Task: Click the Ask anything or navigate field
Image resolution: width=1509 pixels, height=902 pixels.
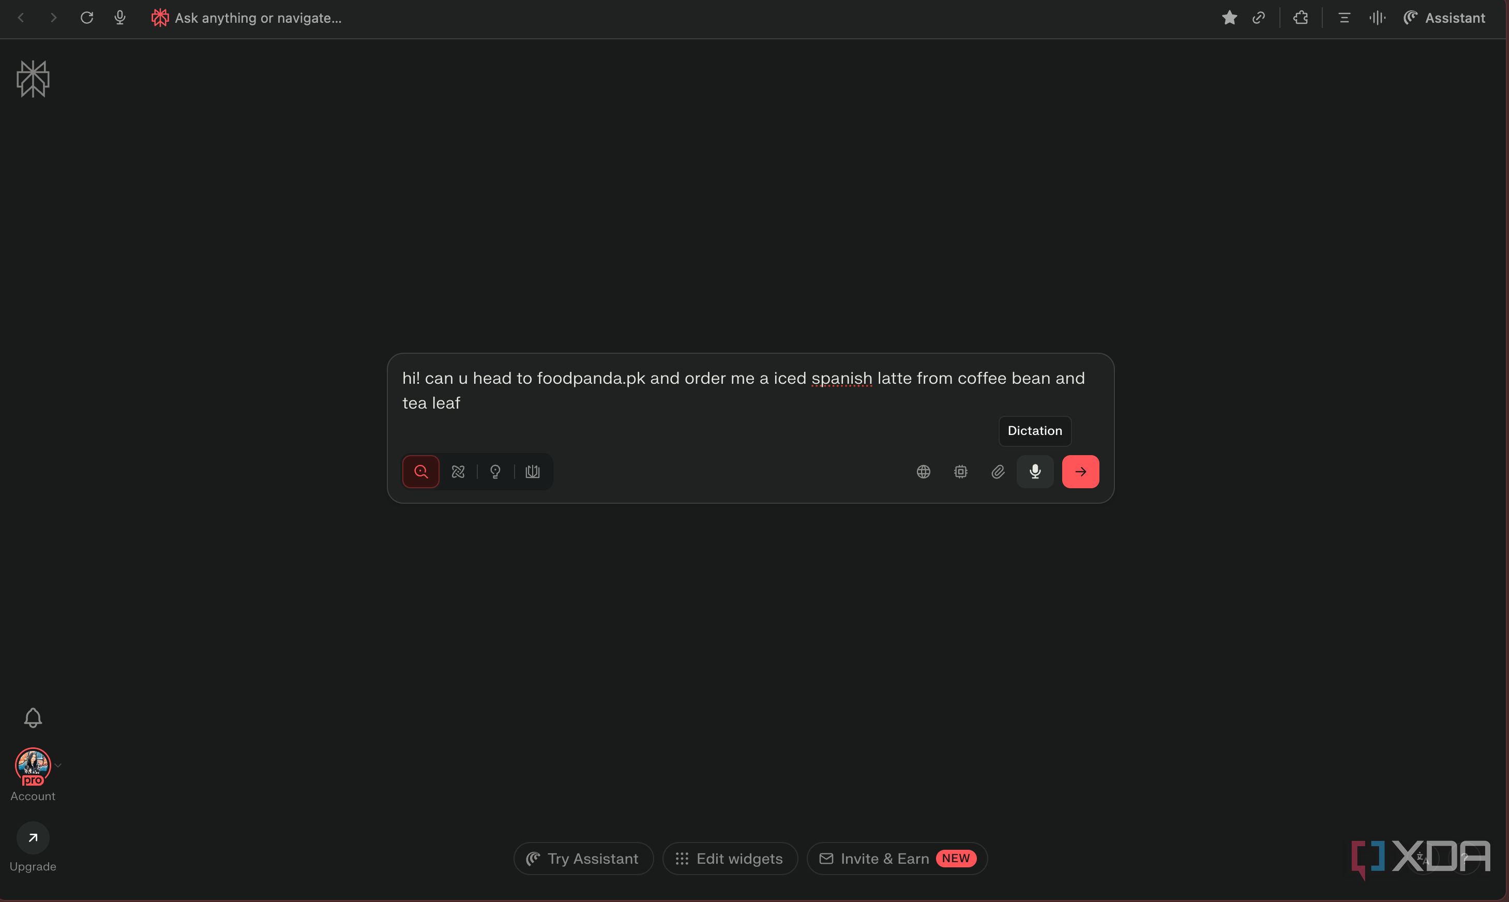Action: click(x=258, y=18)
